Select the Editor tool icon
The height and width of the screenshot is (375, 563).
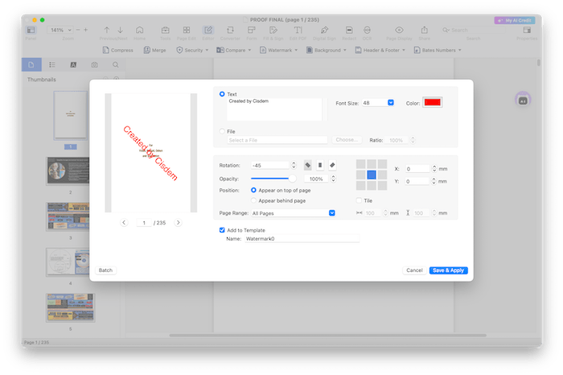click(x=208, y=30)
